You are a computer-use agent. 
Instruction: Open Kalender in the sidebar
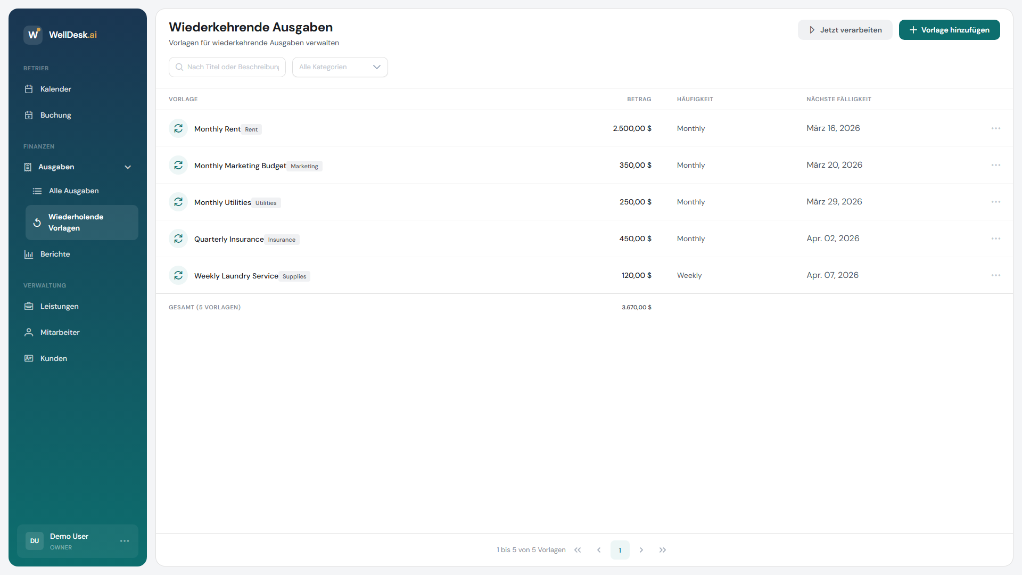55,89
